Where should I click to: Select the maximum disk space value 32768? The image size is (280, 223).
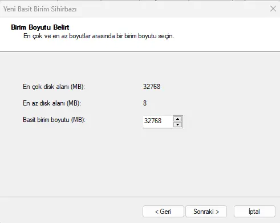pos(152,87)
